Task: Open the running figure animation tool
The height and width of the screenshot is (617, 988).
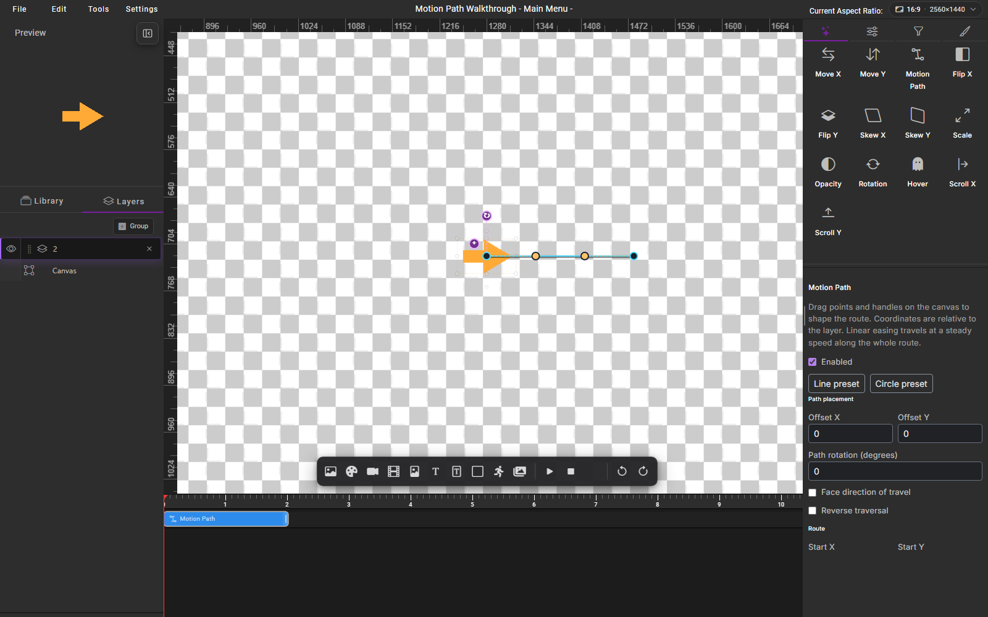Action: [x=498, y=471]
